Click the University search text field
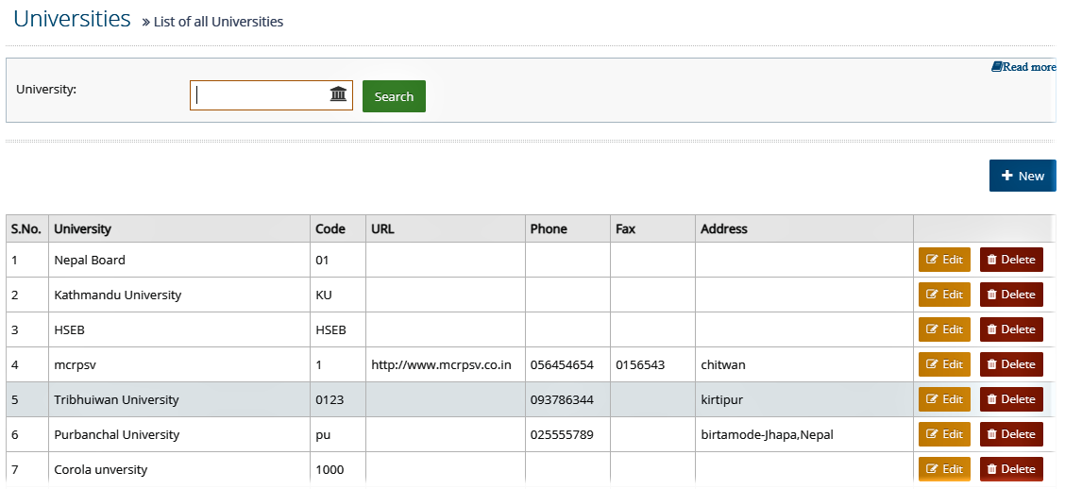Viewport: 1065px width, 489px height. [x=271, y=95]
